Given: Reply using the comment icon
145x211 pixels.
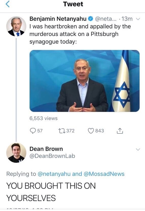Looking at the screenshot, I should click(x=33, y=131).
